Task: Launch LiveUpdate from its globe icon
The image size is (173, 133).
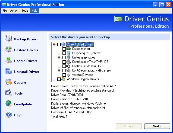Action: 9,104
